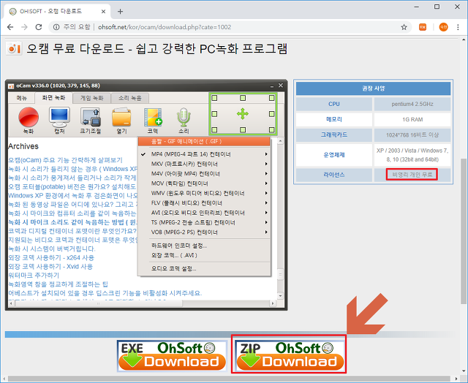
Task: Reload the page with the refresh icon
Action: (39, 27)
